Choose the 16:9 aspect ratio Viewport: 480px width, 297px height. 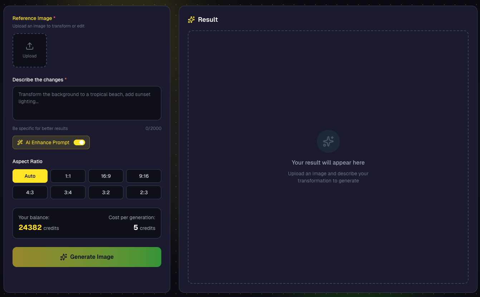click(x=106, y=176)
